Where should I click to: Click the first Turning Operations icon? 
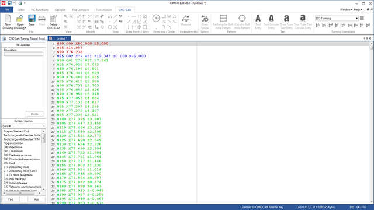pyautogui.click(x=318, y=25)
